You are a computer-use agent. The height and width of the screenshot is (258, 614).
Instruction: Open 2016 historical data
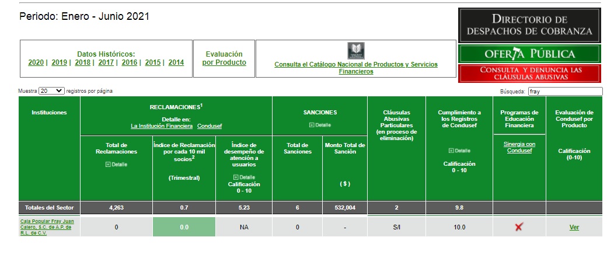coord(129,62)
